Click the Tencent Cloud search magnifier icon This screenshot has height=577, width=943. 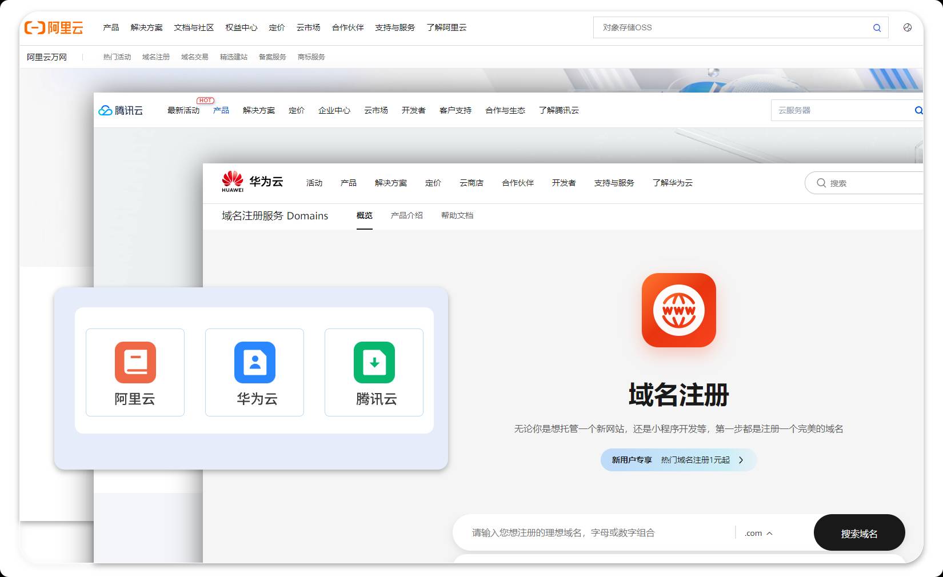pyautogui.click(x=918, y=110)
